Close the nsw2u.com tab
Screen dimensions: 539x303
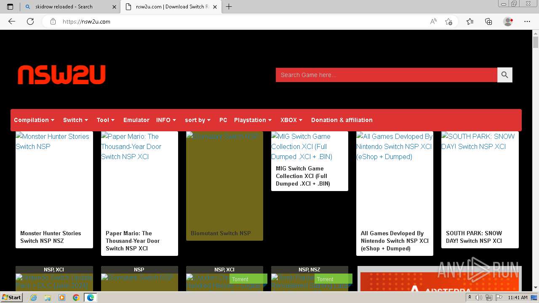216,7
